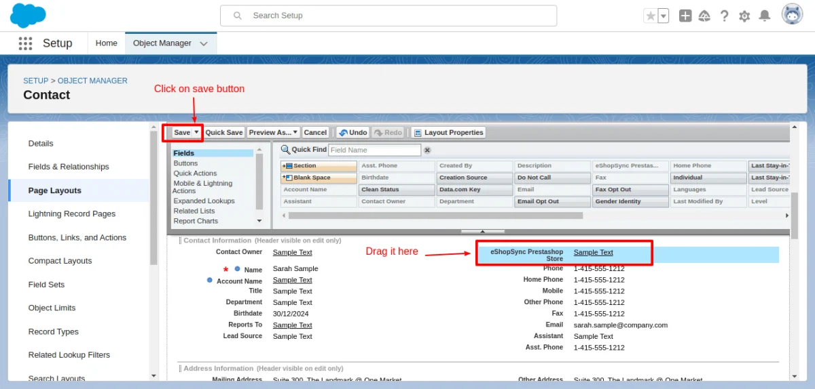Click the Redo toolbar button
The width and height of the screenshot is (815, 389).
[x=388, y=133]
